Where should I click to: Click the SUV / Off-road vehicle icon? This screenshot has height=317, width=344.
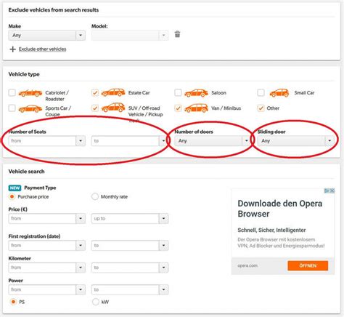[113, 108]
